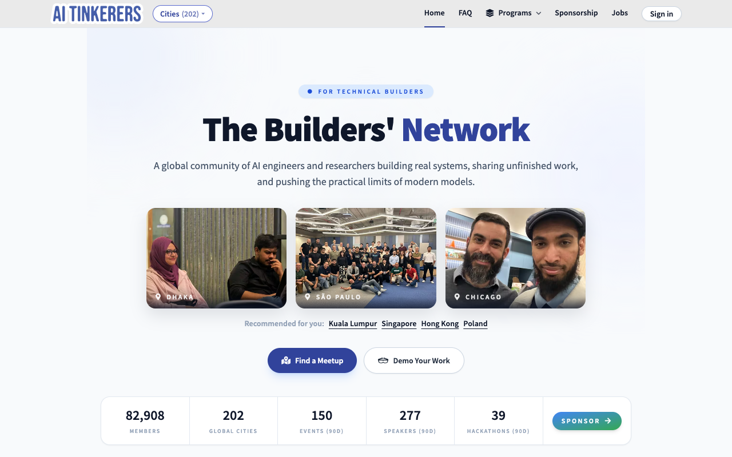This screenshot has height=457, width=732.
Task: Click the AI Tinkerers logo
Action: click(x=97, y=13)
